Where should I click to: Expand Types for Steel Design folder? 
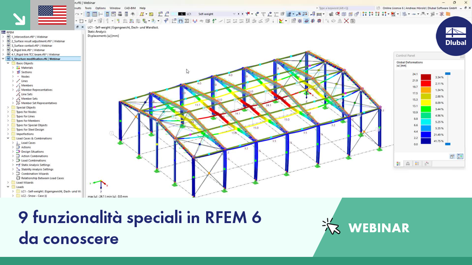coord(8,129)
